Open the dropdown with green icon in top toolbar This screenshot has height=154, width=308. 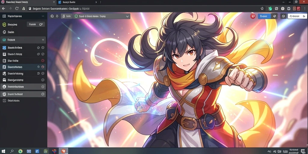(102, 16)
